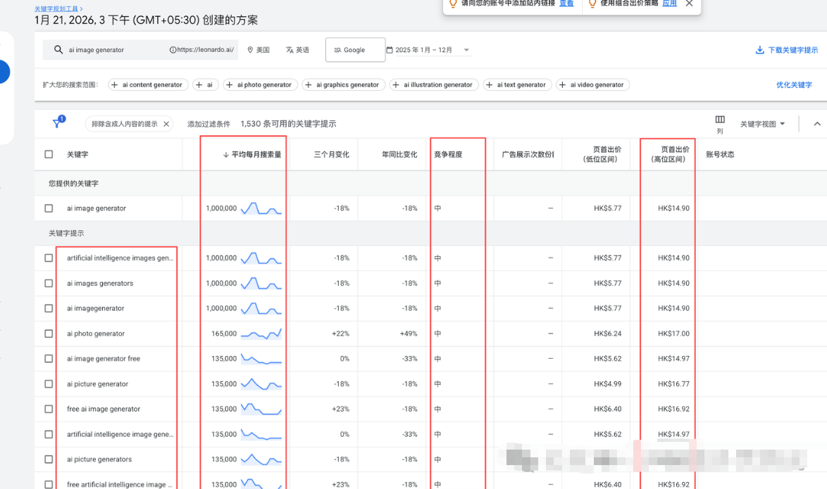Viewport: 827px width, 489px height.
Task: Open the Google search network selector
Action: click(x=355, y=50)
